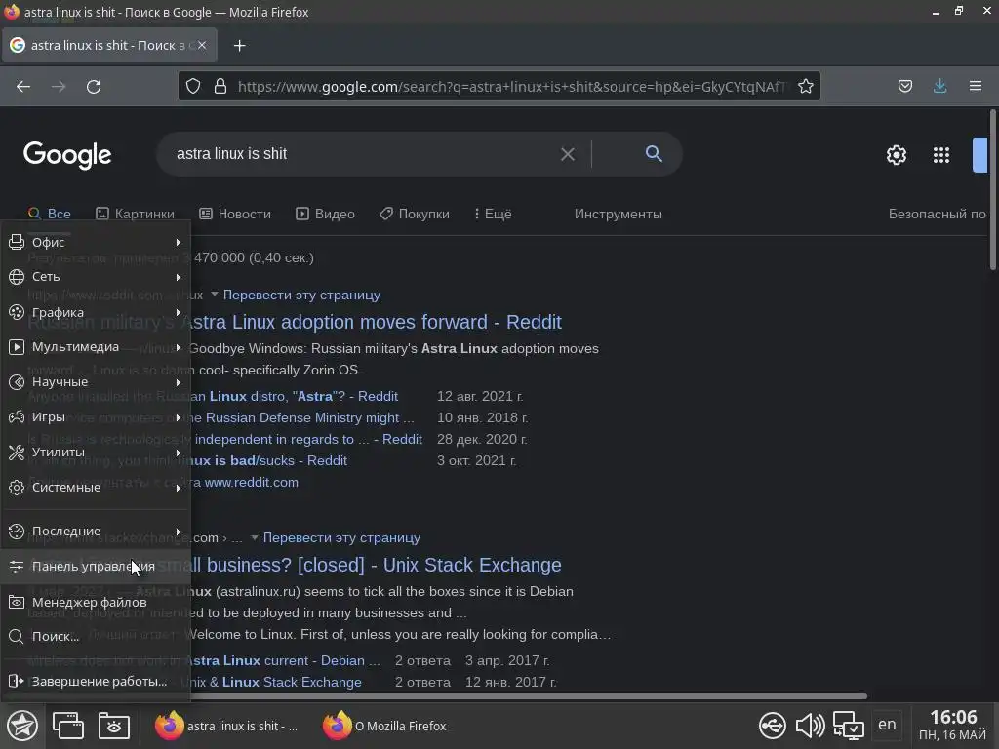View site info via the padlock icon
This screenshot has height=749, width=999.
(x=220, y=86)
